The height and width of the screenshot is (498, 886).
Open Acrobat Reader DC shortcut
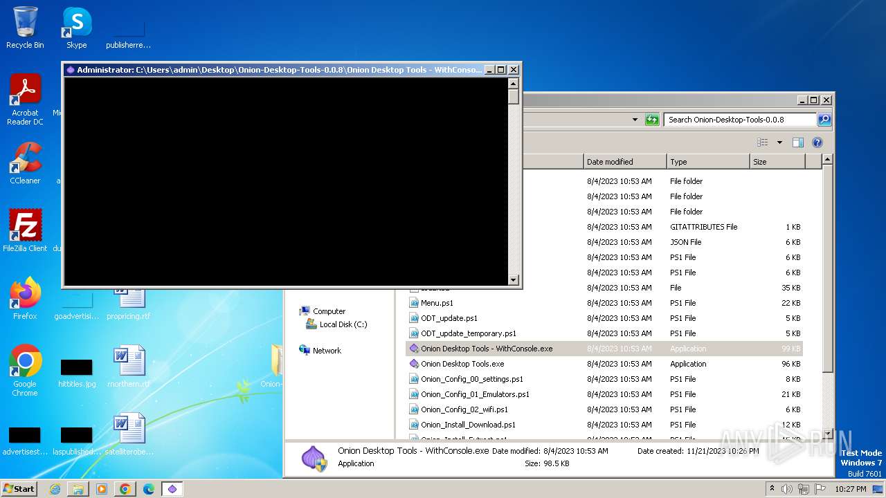[x=25, y=100]
